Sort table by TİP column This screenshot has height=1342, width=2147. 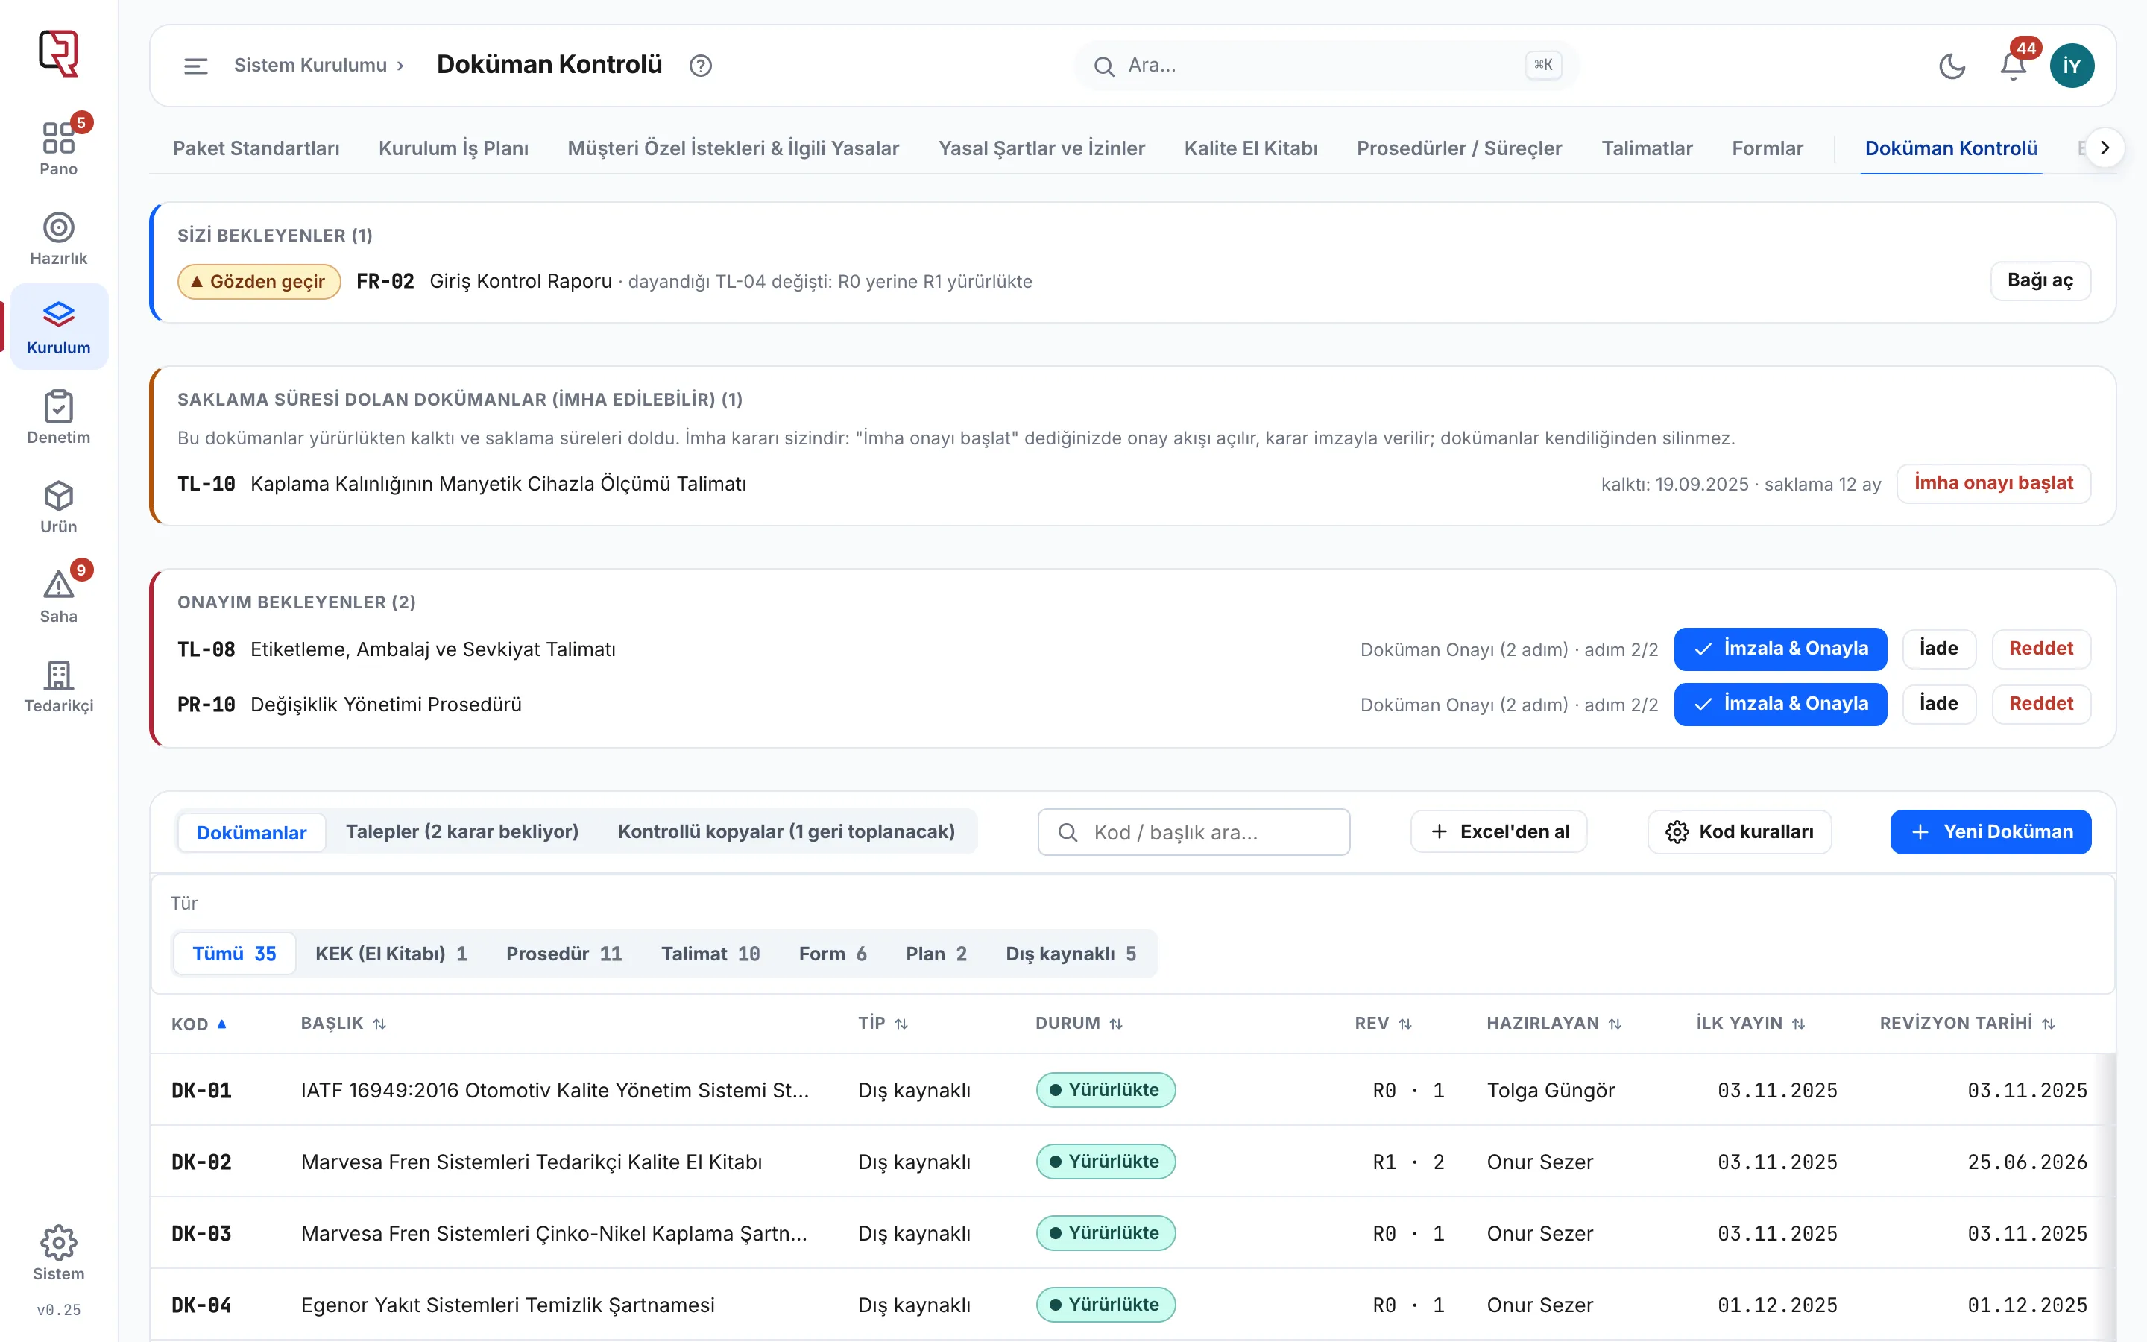pyautogui.click(x=883, y=1024)
